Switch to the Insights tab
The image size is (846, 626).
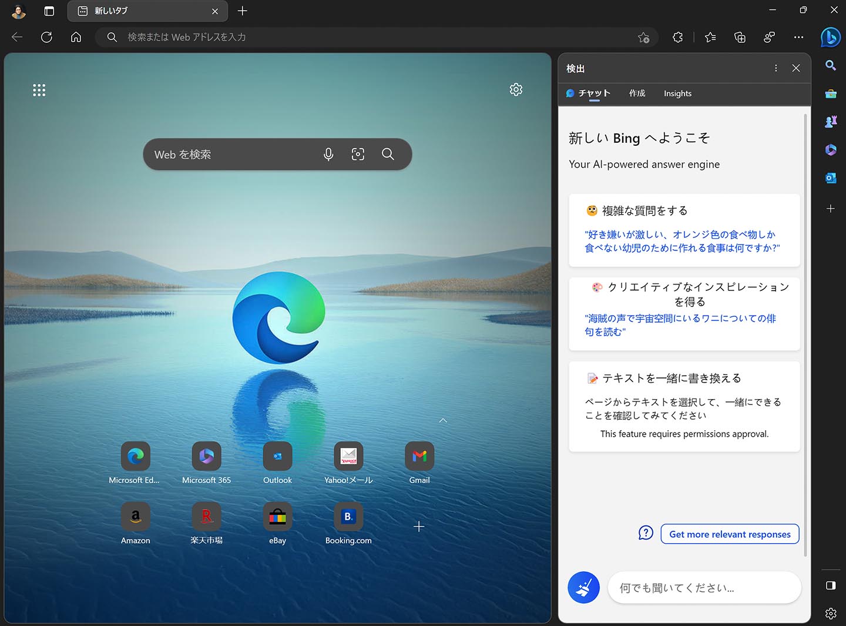(x=677, y=93)
